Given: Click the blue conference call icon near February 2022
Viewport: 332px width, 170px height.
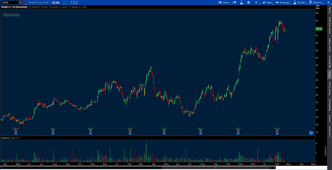Looking at the screenshot, I should click(130, 134).
